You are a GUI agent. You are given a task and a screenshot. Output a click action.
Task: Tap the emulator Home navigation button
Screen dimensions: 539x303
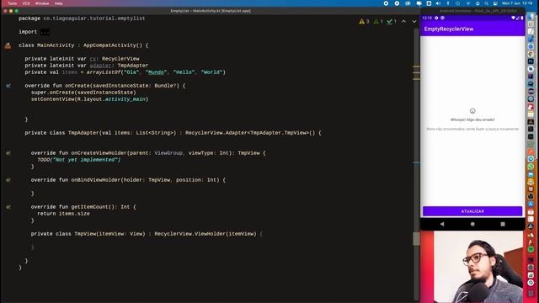pos(472,224)
